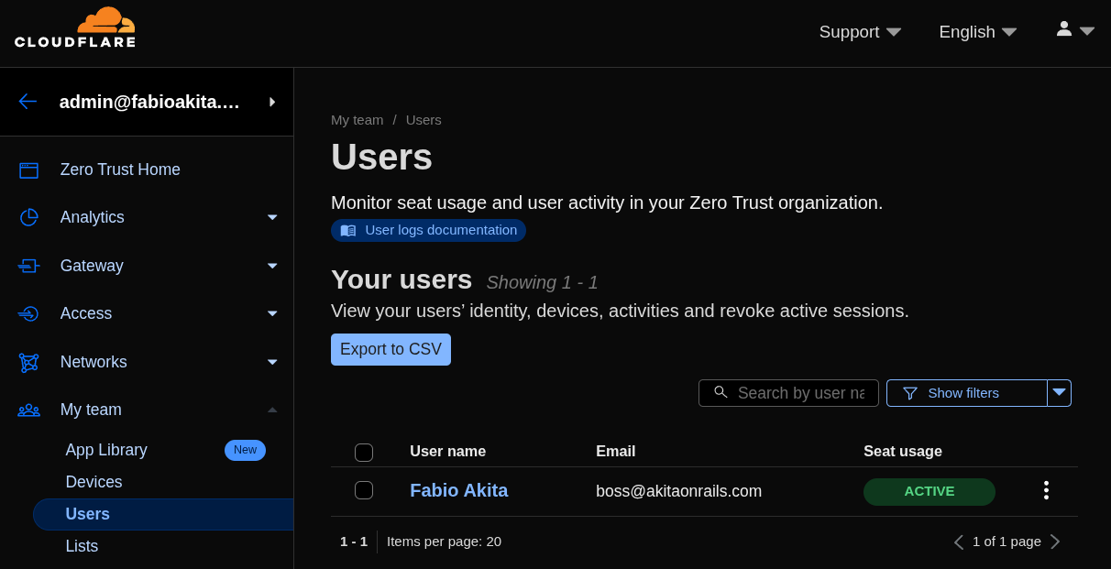Click the book icon on the documentation link

click(348, 230)
